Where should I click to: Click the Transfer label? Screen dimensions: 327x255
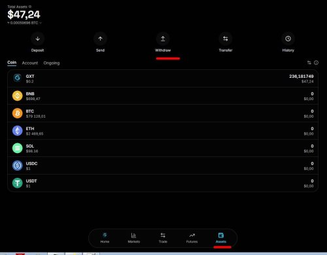[x=226, y=50]
